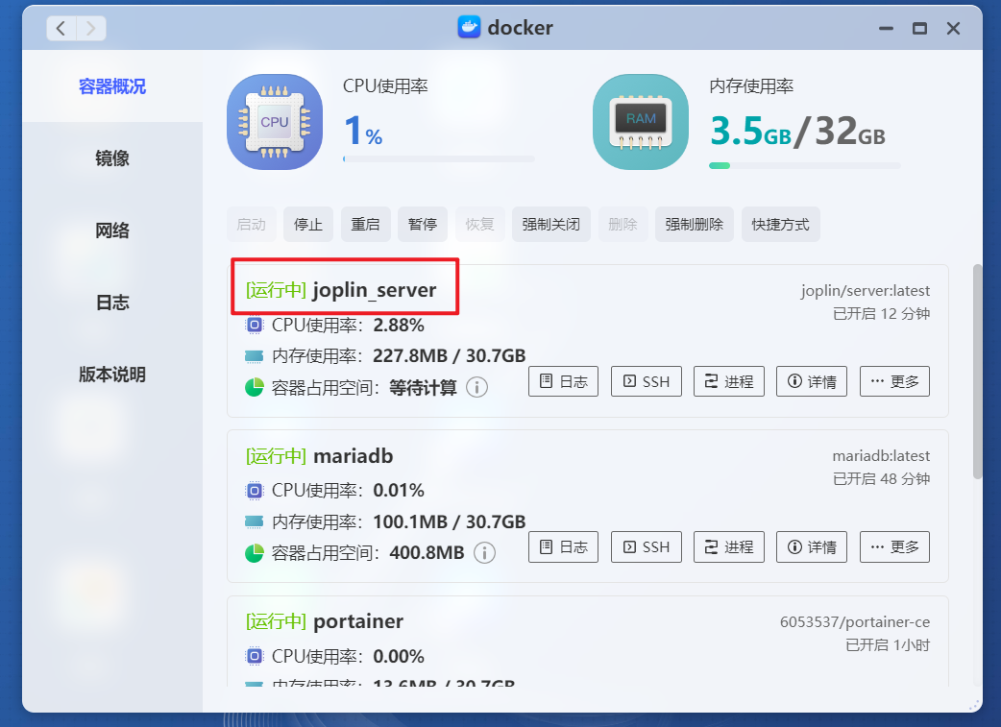Maximize the docker window
Screen dimensions: 1001x727
919,28
